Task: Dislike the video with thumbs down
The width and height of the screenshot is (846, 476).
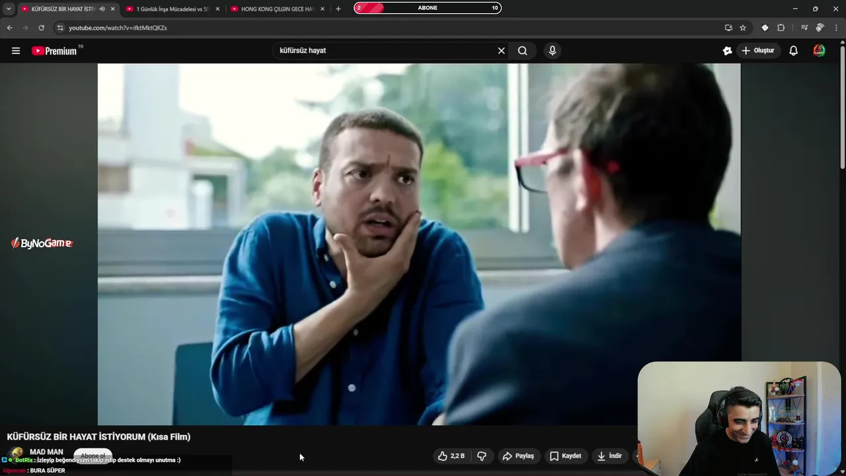Action: pyautogui.click(x=482, y=456)
